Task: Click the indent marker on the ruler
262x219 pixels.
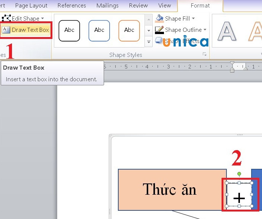Action: [x=232, y=67]
